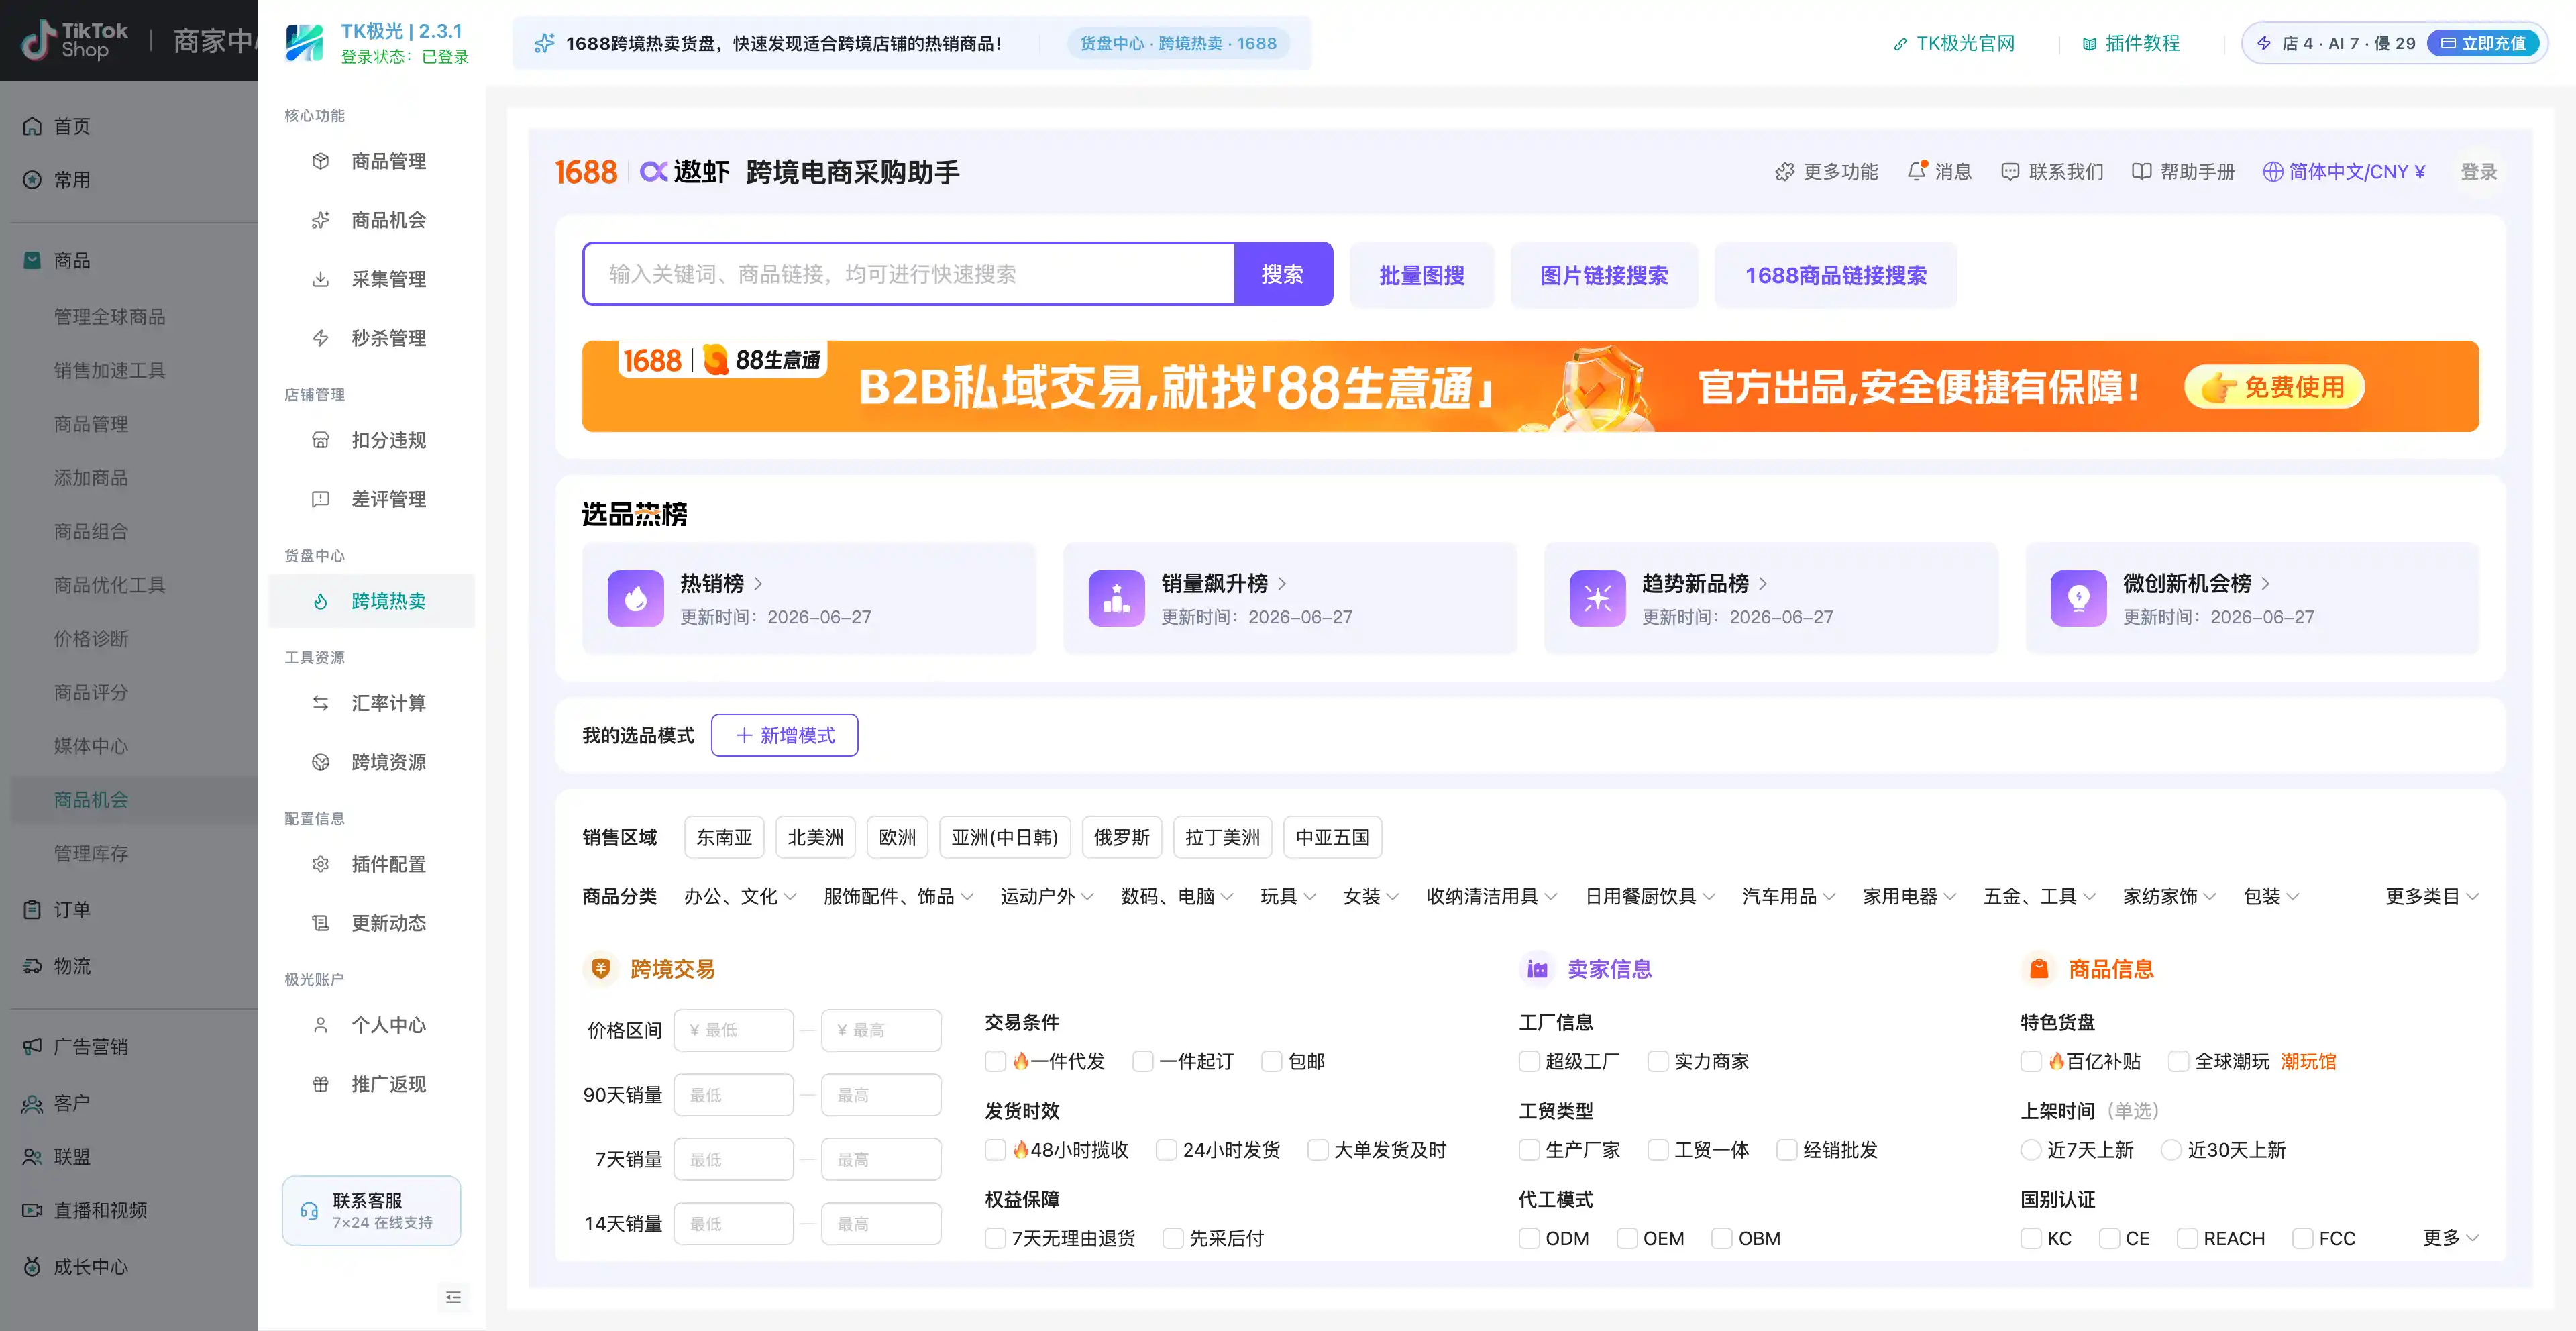This screenshot has width=2576, height=1331.
Task: Click the 新增模式 button
Action: [x=784, y=735]
